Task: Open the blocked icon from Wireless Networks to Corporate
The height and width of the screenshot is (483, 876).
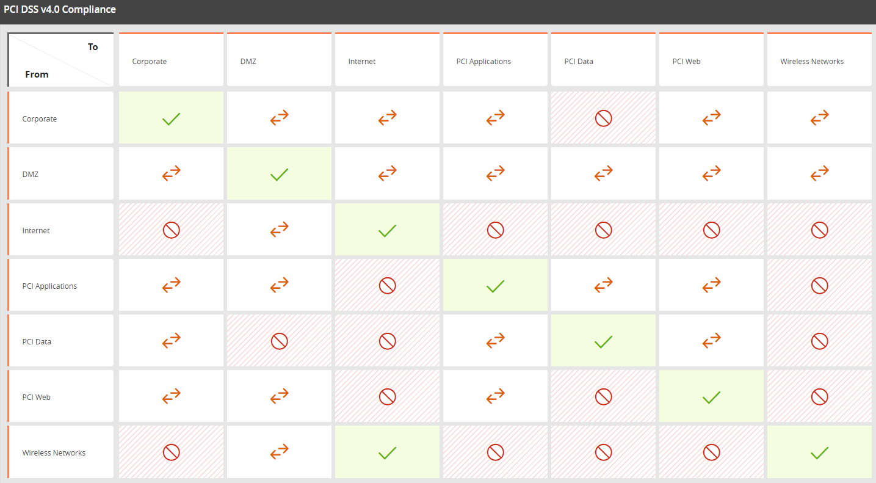Action: click(171, 452)
